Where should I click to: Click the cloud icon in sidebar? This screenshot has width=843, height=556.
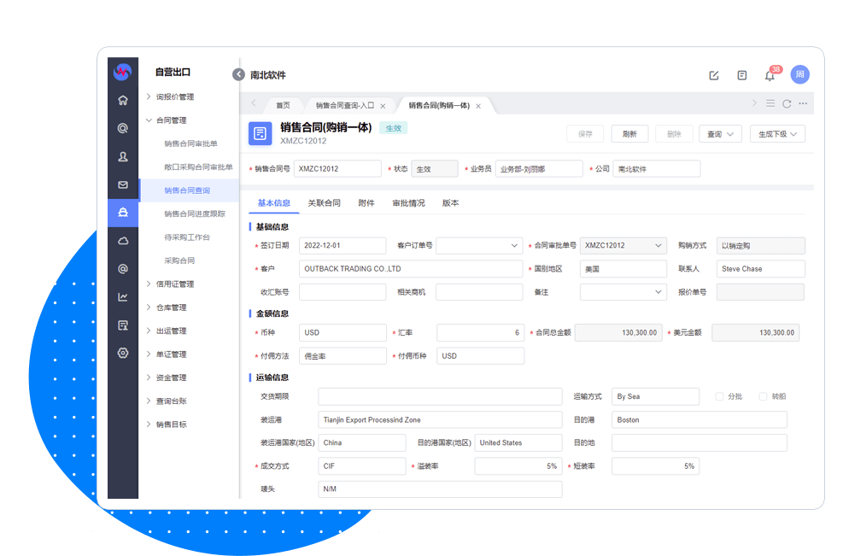(x=123, y=241)
